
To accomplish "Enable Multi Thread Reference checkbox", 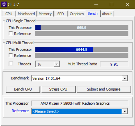I will [x=11, y=55].
